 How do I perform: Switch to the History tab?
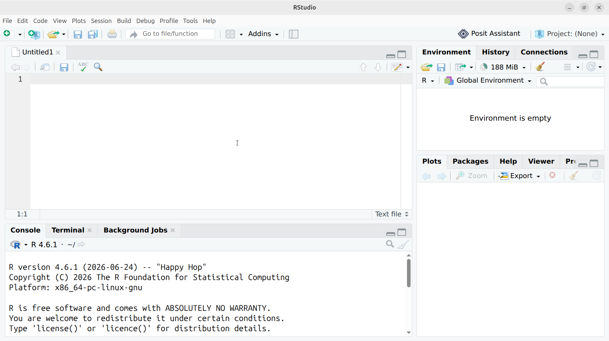[x=495, y=52]
